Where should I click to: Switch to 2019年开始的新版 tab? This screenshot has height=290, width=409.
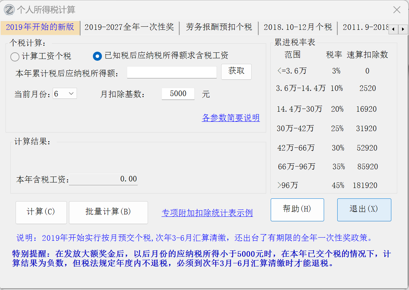click(40, 27)
